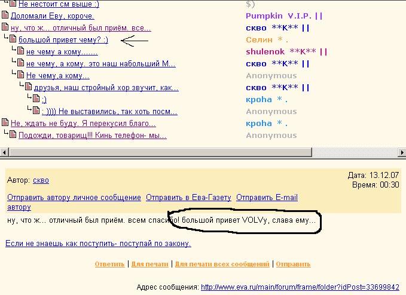
Task: Click the post icon beside "ну, что ж... отличный был приём"
Action: click(6, 28)
